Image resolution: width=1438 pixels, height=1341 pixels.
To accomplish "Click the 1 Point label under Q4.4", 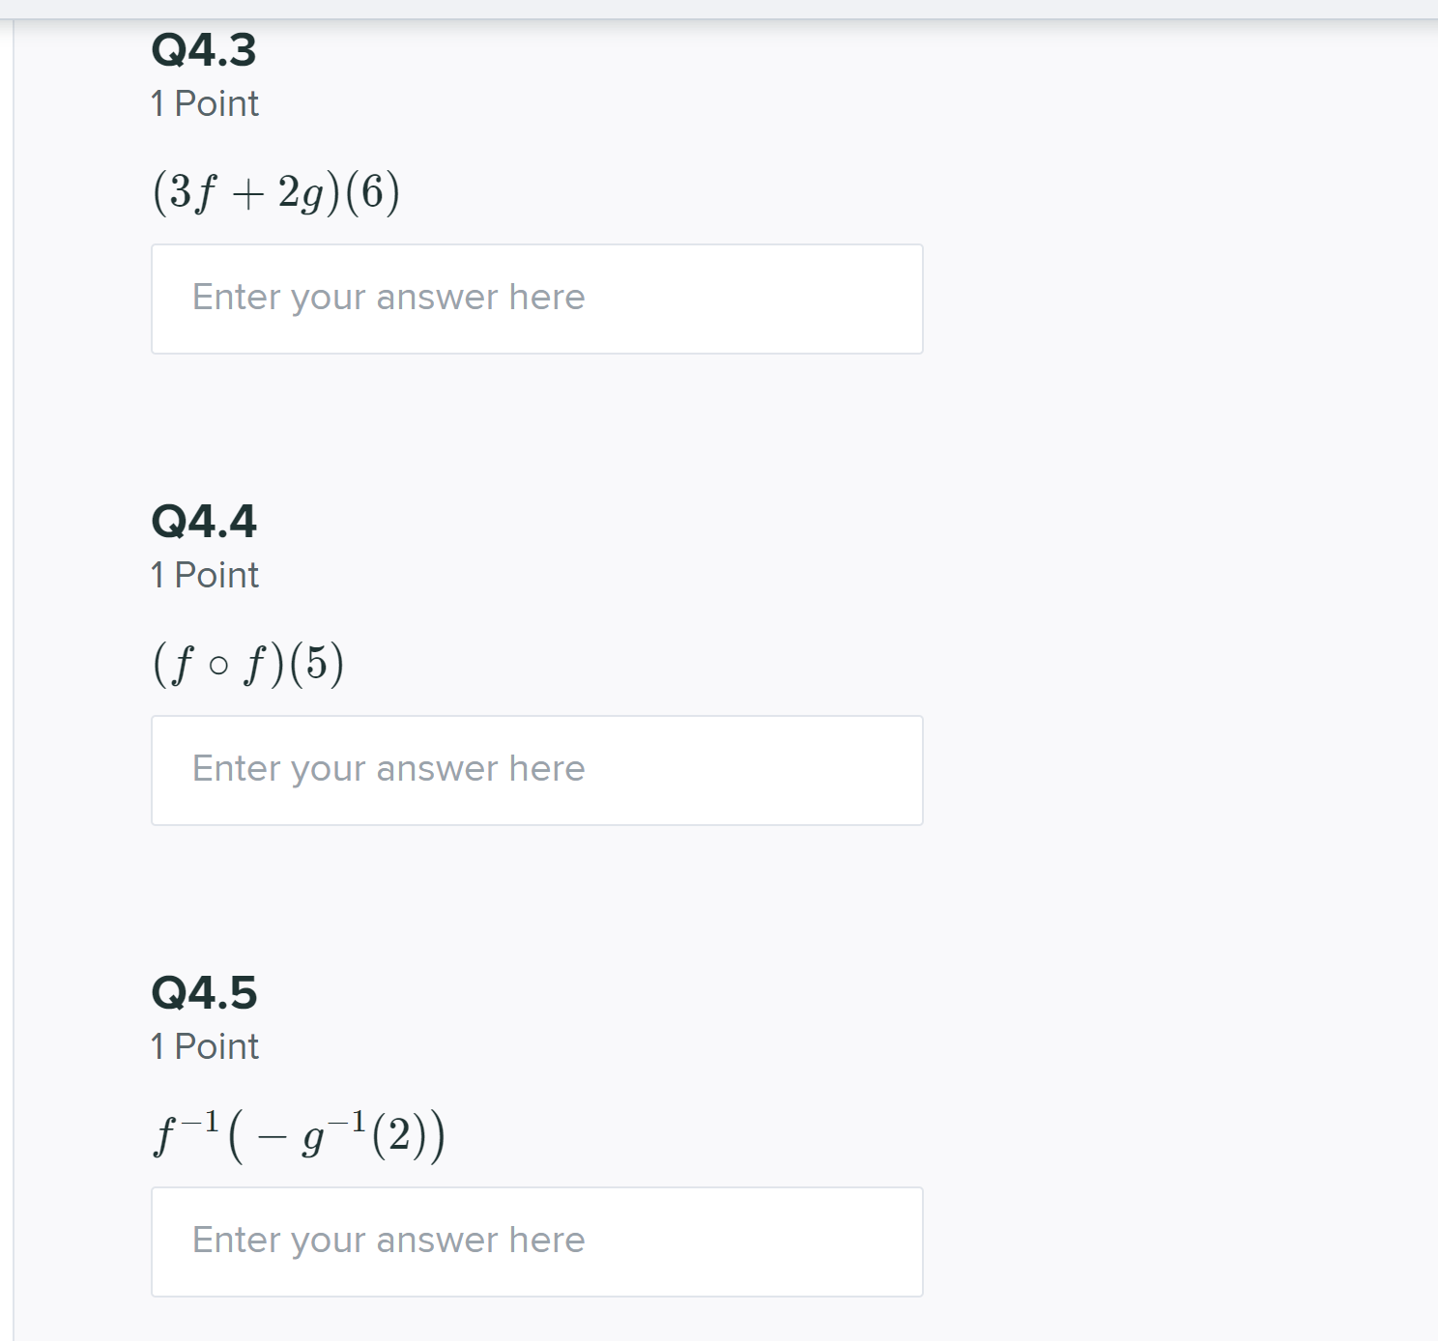I will coord(204,574).
